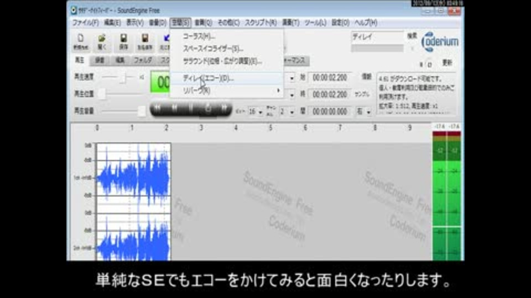
Task: Expand リバーブ(R) submenu
Action: pos(227,91)
